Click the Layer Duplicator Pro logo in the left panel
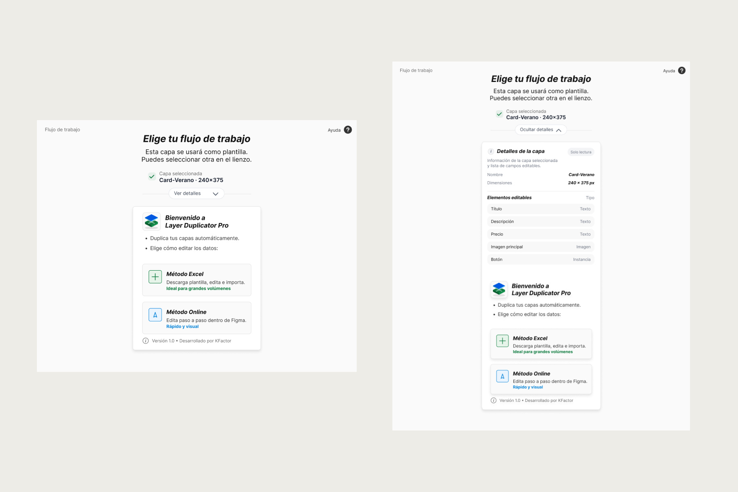 (x=151, y=221)
